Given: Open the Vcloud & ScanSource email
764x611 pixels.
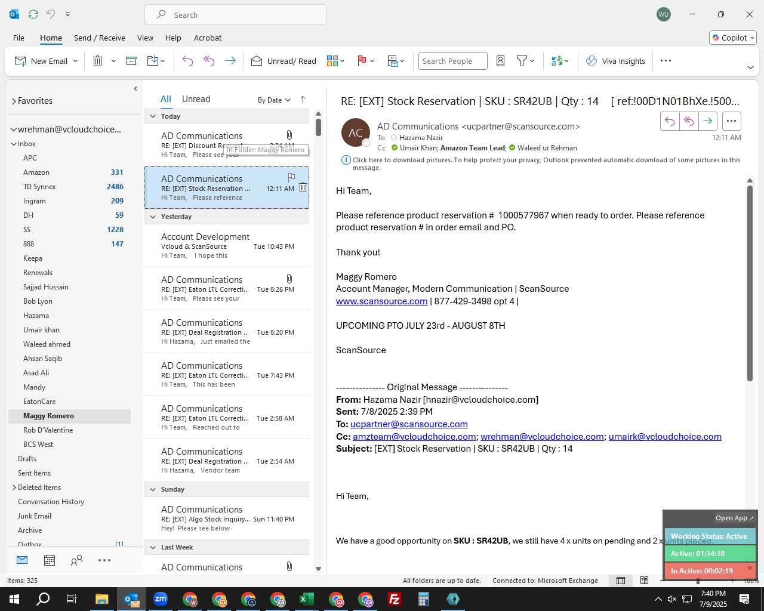Looking at the screenshot, I should tap(227, 246).
